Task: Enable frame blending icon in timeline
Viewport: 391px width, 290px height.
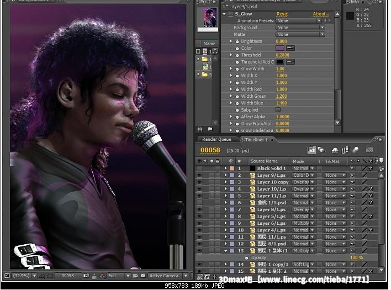Action: [345, 150]
